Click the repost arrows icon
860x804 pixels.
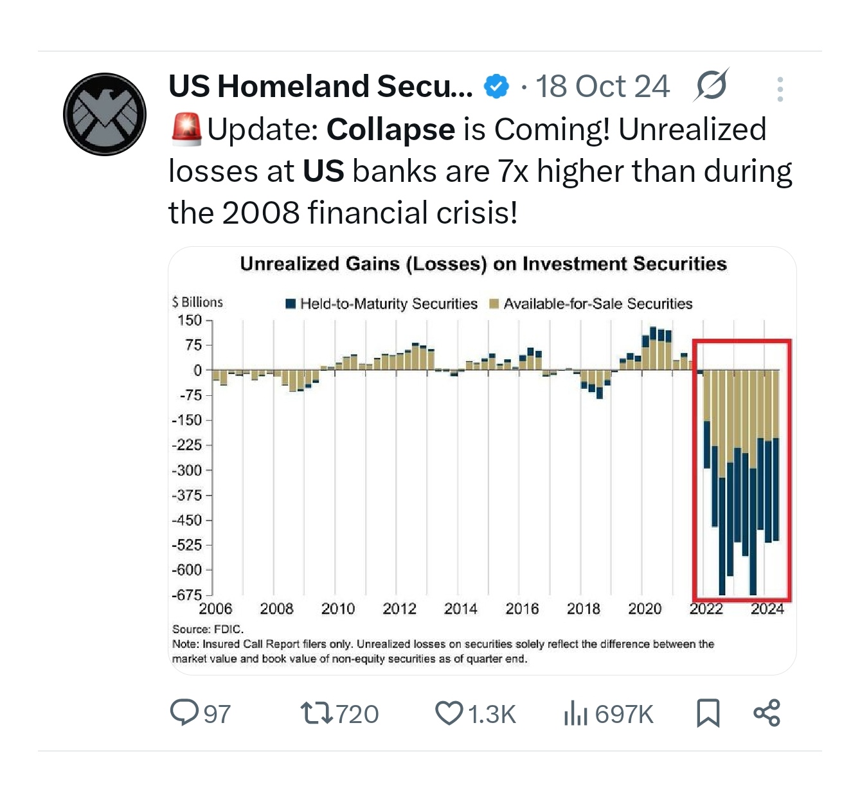coord(316,713)
